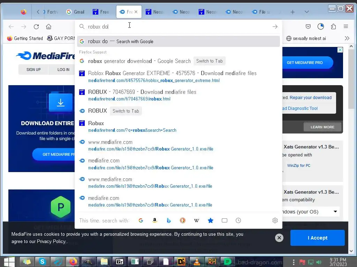Switch to the Fortn tab
The width and height of the screenshot is (357, 267).
[x=51, y=12]
